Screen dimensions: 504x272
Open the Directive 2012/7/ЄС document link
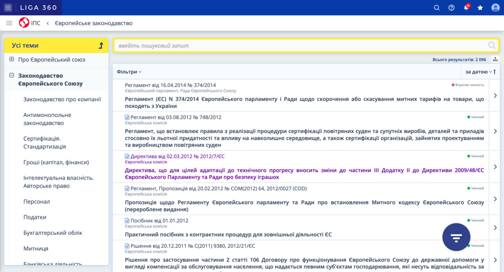coord(304,173)
